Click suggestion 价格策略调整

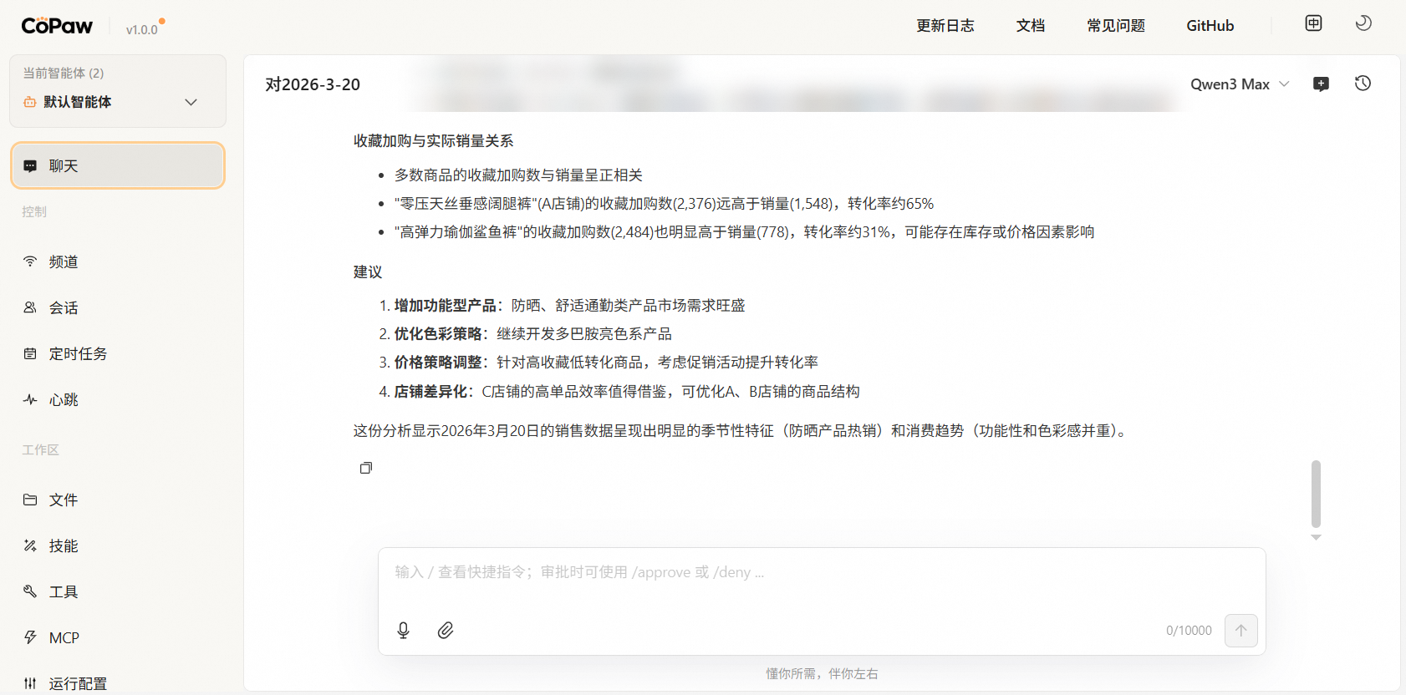pos(606,362)
